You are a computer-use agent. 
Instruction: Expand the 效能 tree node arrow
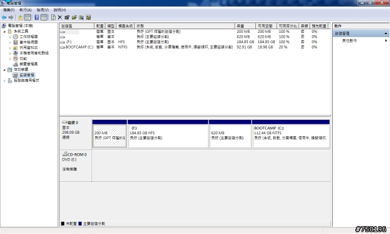click(10, 59)
